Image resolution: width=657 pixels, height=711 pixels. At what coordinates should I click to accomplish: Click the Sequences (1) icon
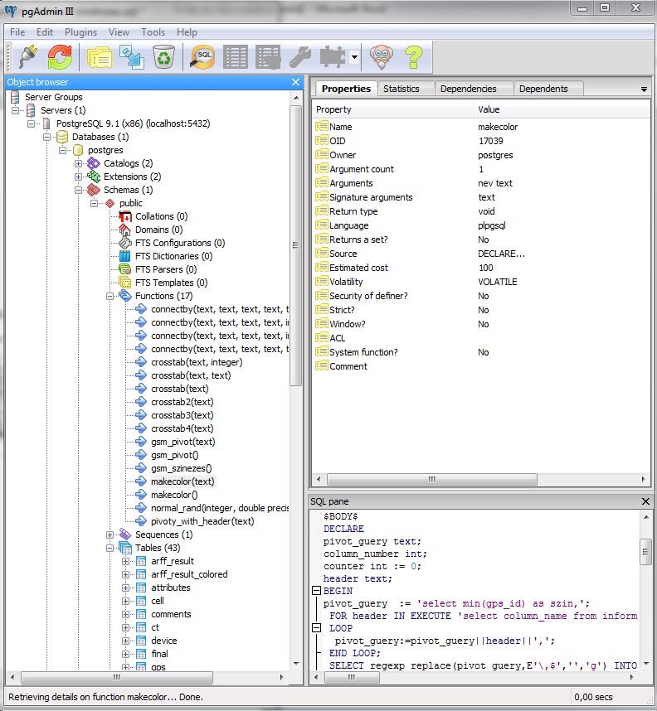125,534
